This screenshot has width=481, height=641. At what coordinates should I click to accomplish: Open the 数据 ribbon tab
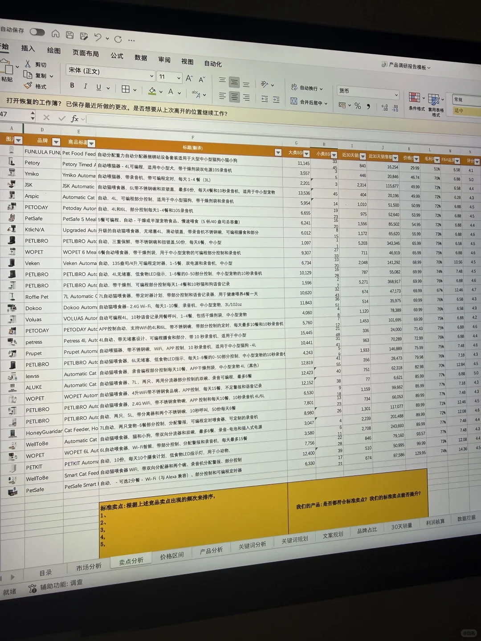click(141, 57)
